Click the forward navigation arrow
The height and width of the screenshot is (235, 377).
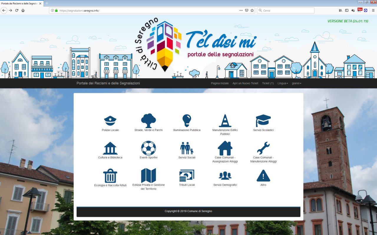(10, 10)
